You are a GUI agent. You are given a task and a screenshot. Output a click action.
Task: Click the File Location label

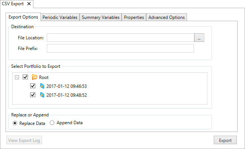[x=30, y=38]
